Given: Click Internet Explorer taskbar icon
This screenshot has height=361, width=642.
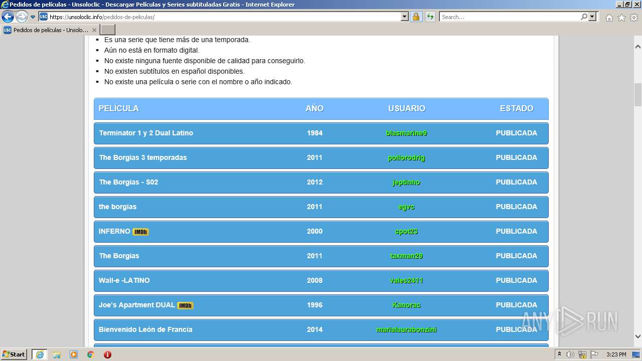Looking at the screenshot, I should click(x=40, y=354).
